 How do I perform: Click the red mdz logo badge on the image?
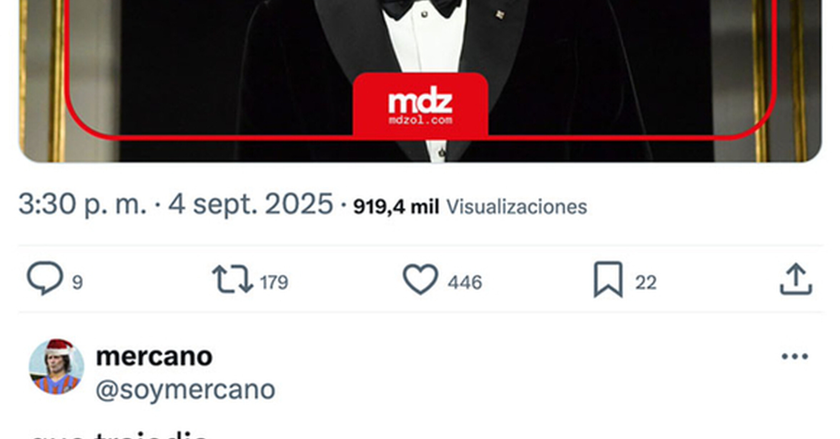pyautogui.click(x=420, y=105)
